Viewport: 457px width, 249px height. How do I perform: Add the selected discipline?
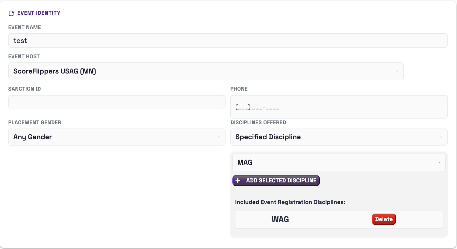276,181
